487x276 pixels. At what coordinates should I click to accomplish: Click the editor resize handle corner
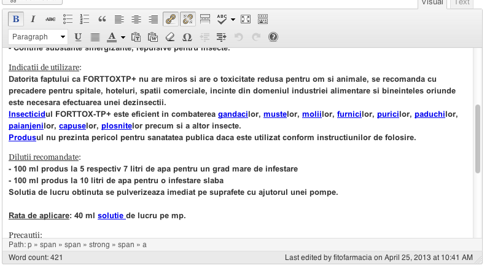click(x=478, y=260)
